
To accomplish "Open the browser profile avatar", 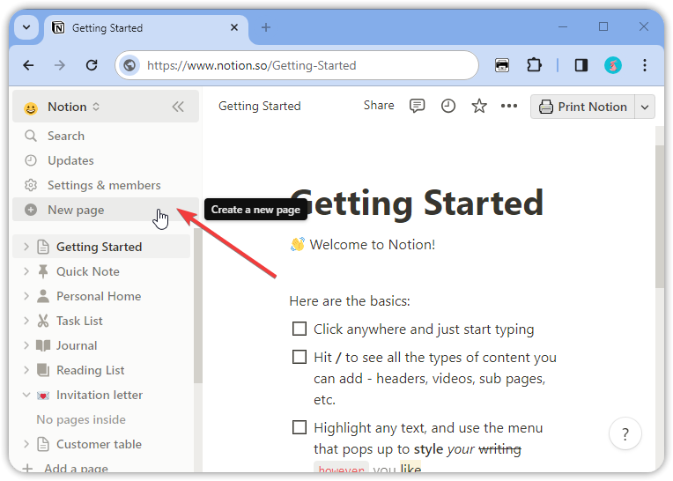I will click(x=613, y=65).
